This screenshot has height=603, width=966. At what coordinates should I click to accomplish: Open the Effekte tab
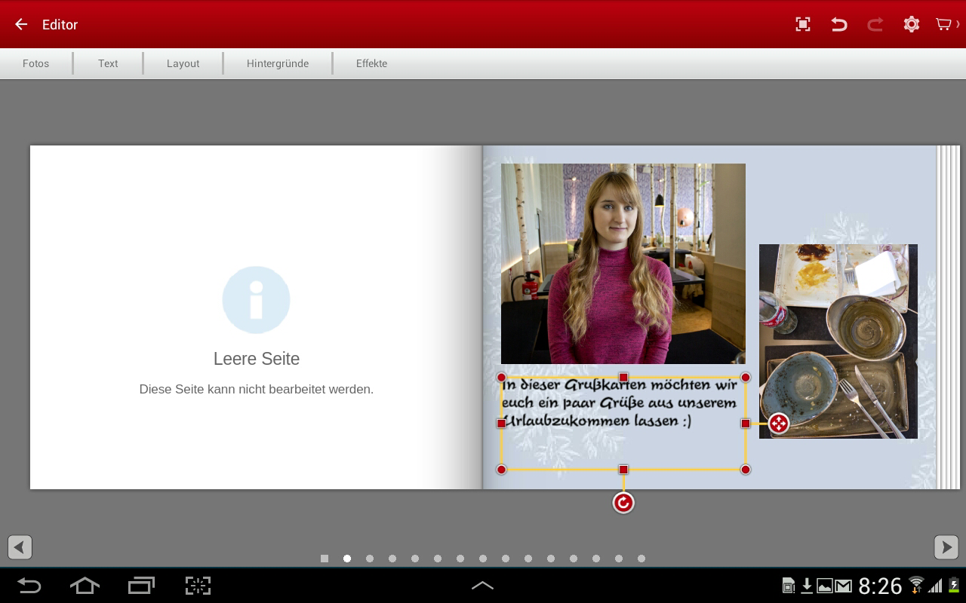(371, 64)
